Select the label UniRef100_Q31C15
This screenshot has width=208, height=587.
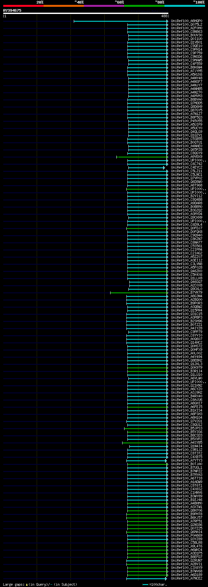(187, 314)
